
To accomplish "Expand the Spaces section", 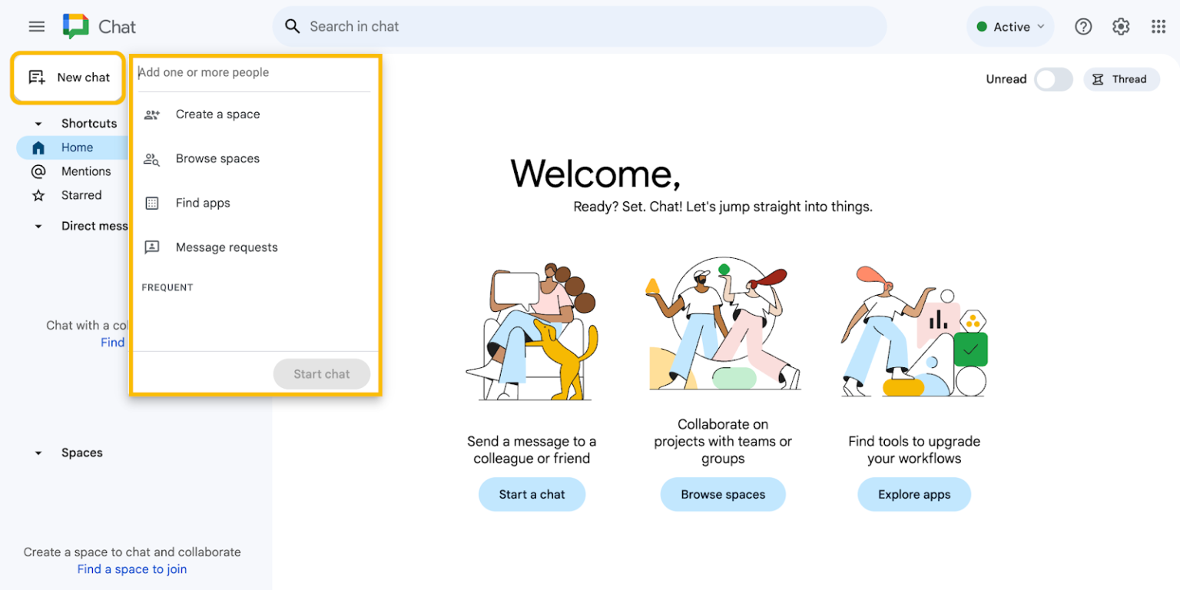I will (x=38, y=452).
